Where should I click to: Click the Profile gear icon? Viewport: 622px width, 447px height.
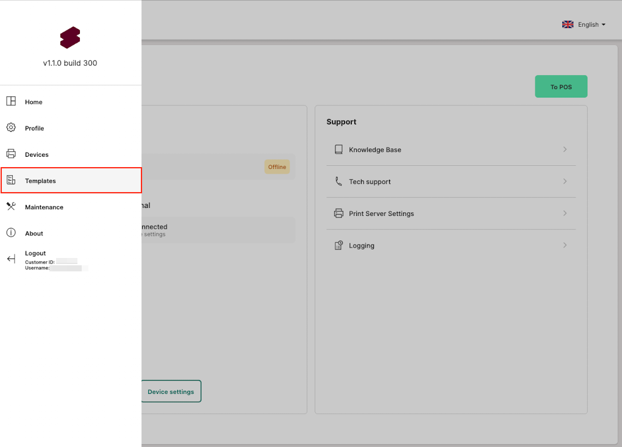[11, 127]
